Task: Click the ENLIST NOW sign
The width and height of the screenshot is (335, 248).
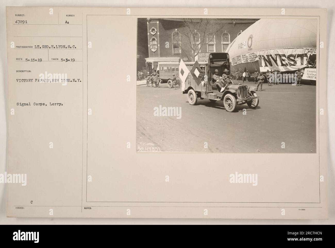Action: (x=310, y=75)
